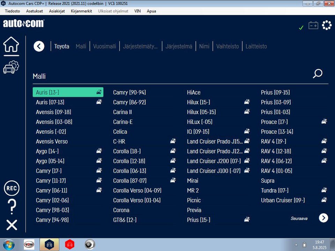335x251 pixels.
Task: Click the car icon beside IQ [09-15]
Action: (x=247, y=131)
